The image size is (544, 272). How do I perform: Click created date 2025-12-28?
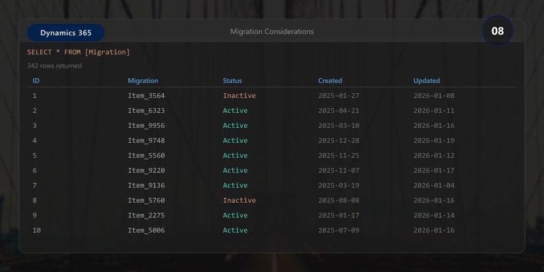339,140
